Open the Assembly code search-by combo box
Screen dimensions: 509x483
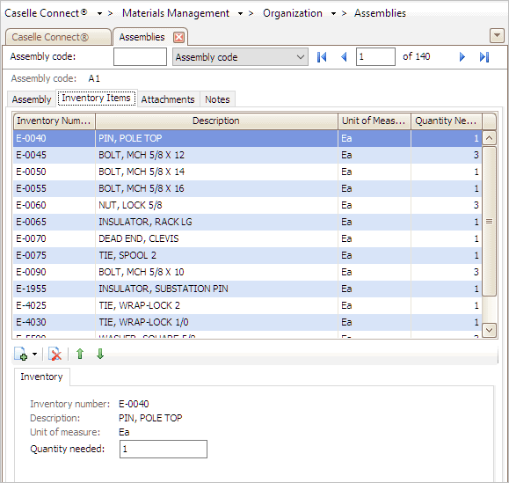coord(240,57)
